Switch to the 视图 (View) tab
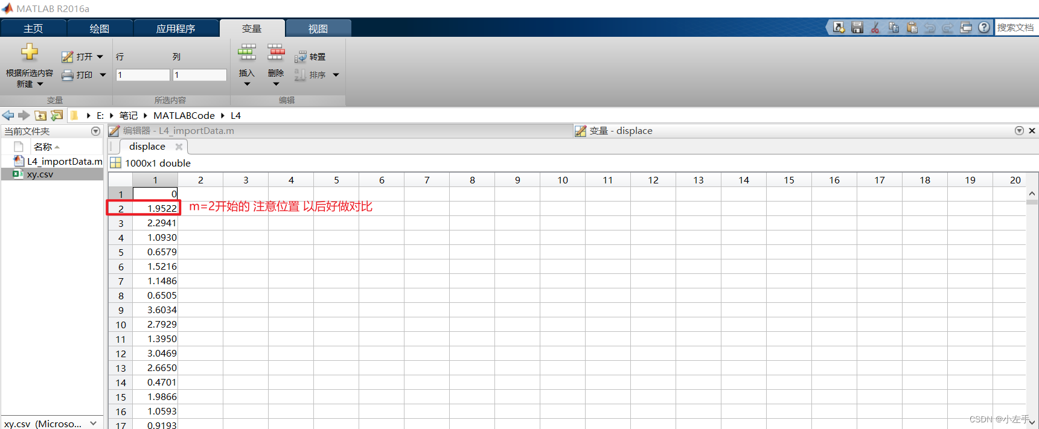This screenshot has height=429, width=1039. (318, 28)
